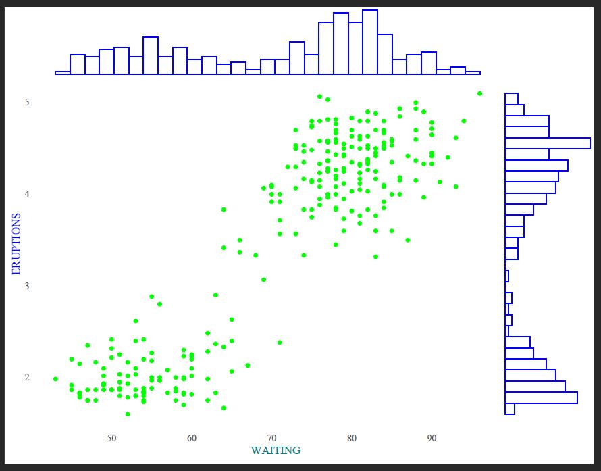601x471 pixels.
Task: Select the bottommost bar in right-side histogram
Action: pyautogui.click(x=510, y=409)
